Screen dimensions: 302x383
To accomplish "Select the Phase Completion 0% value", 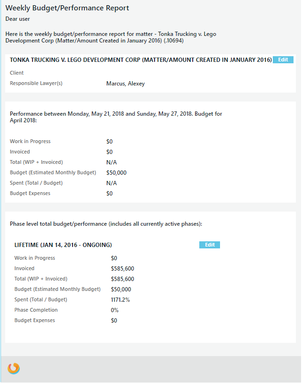I will (x=114, y=310).
